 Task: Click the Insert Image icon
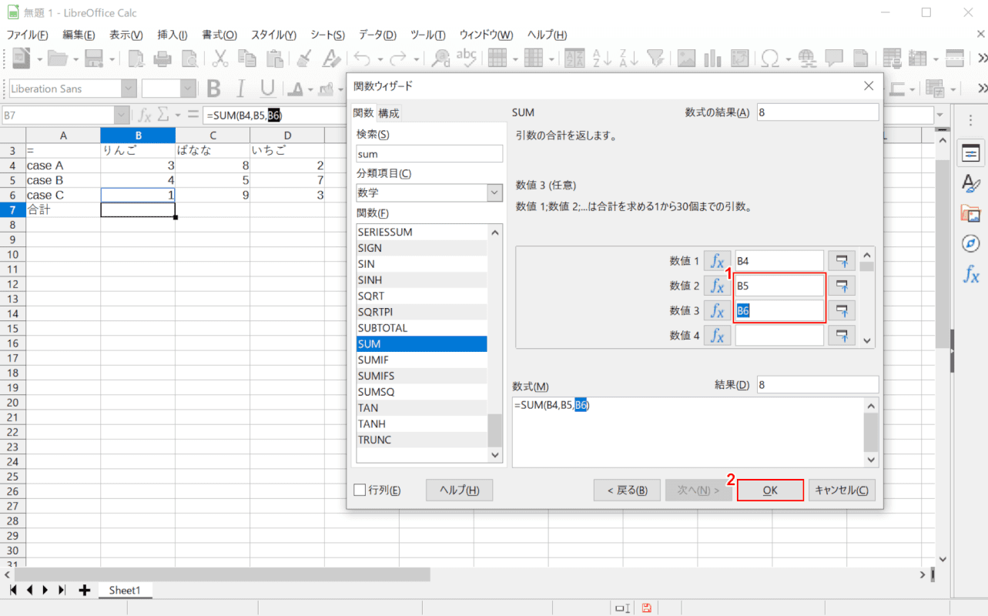tap(686, 59)
